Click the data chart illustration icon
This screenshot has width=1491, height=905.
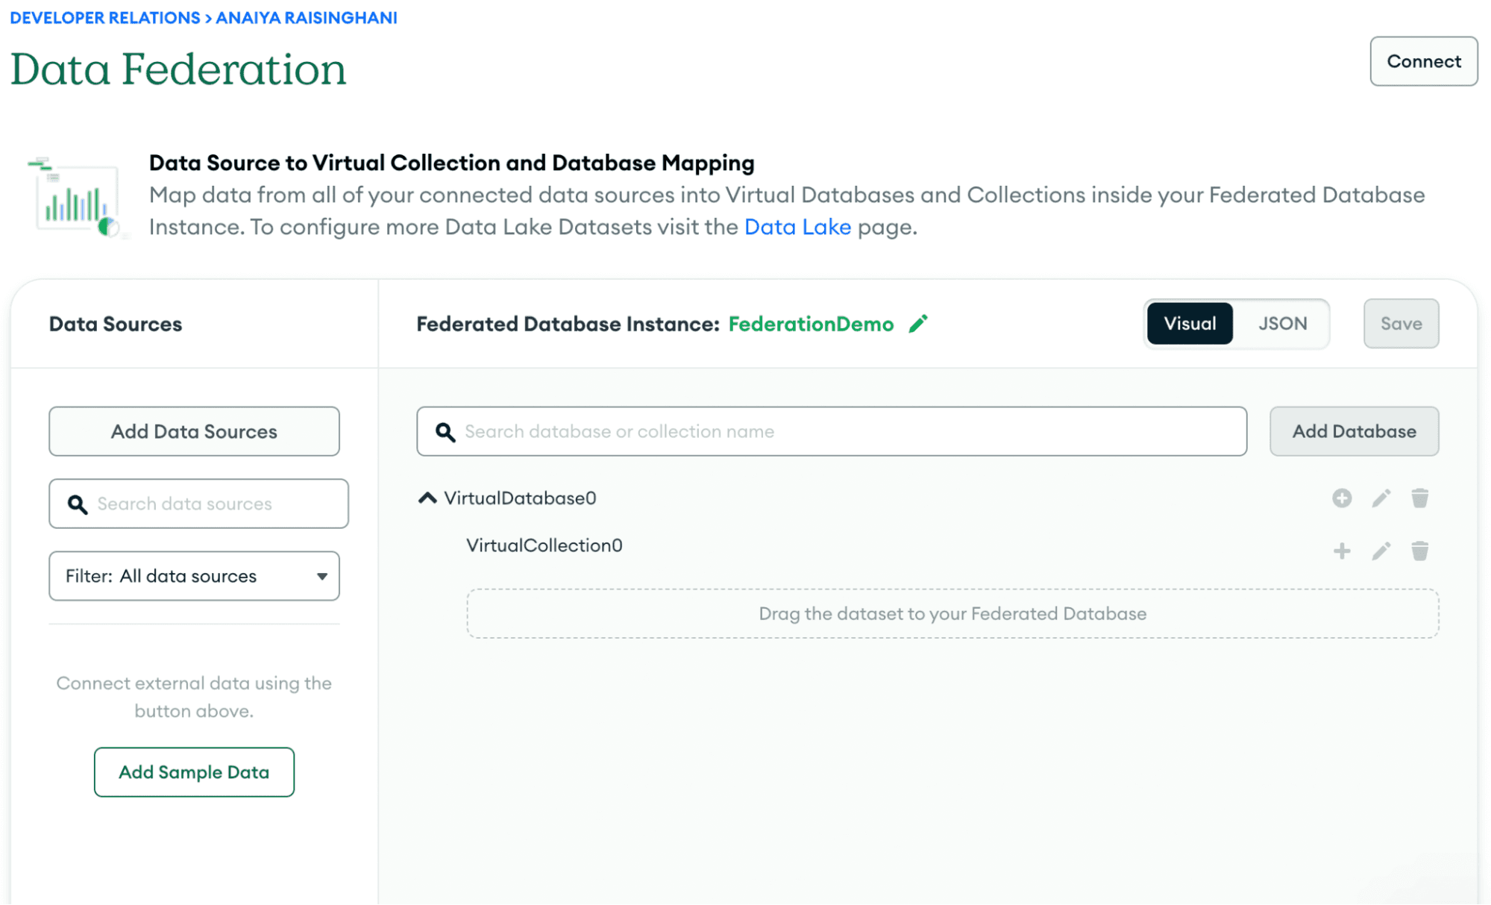[x=75, y=198]
